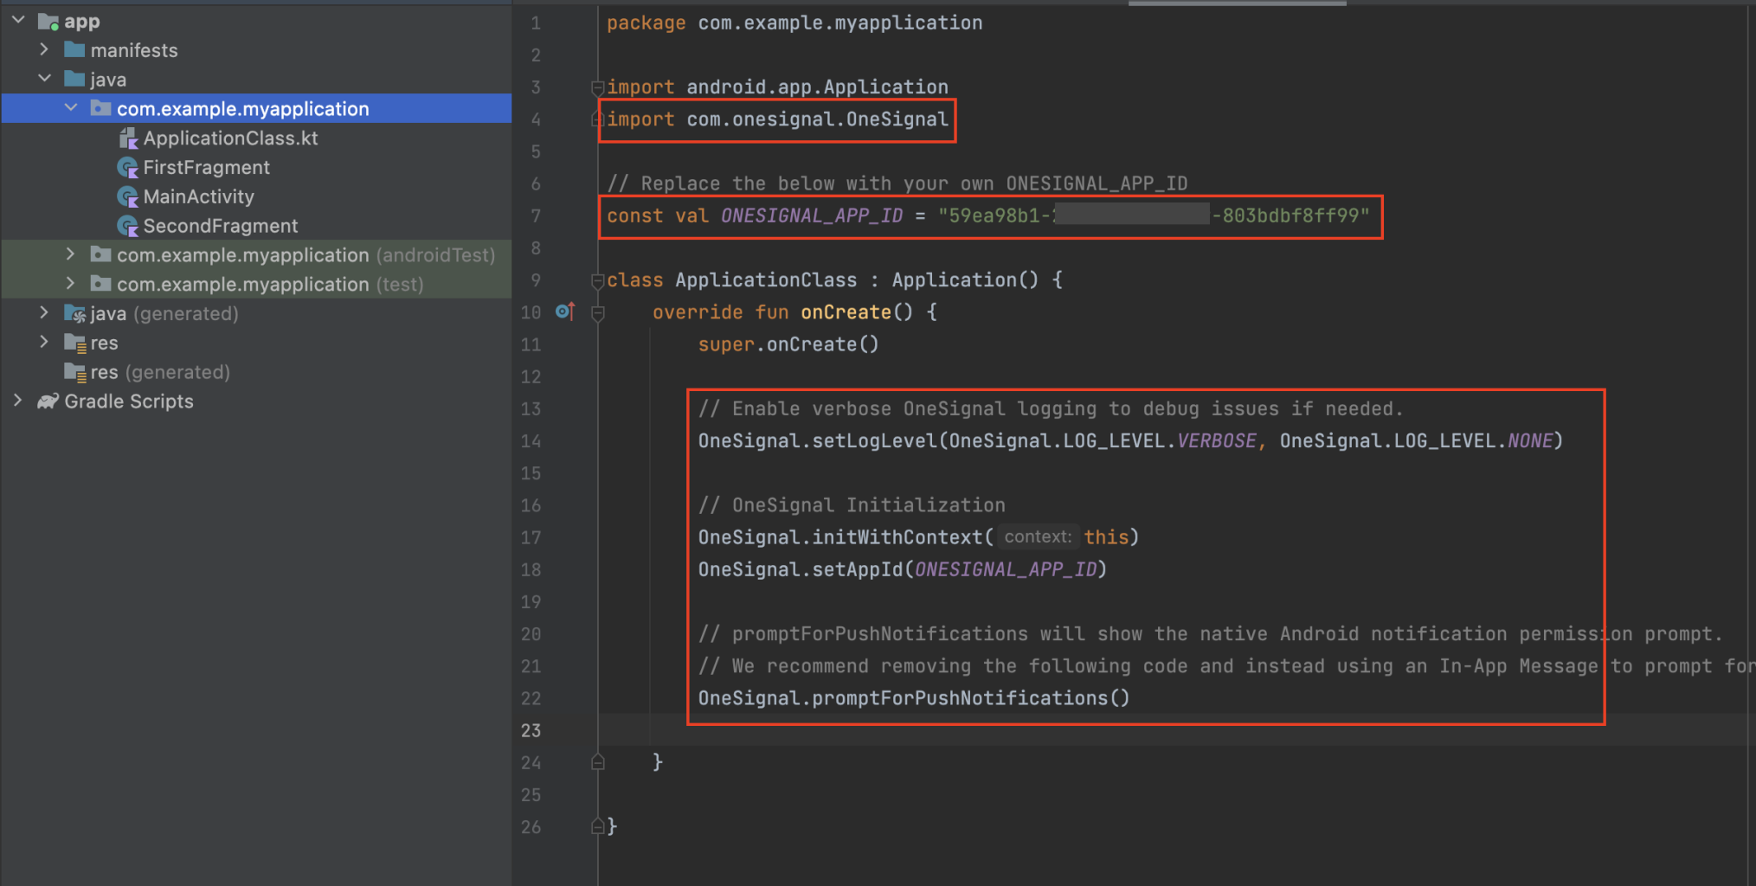Expand the manifests folder

(x=44, y=49)
